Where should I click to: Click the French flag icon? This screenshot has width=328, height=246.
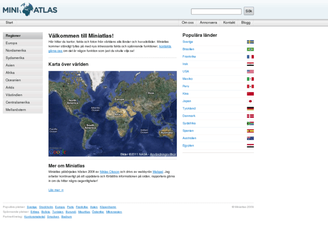pos(250,57)
